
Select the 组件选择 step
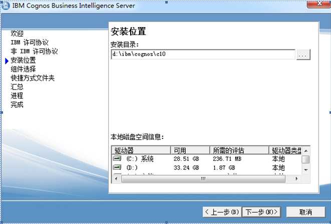[23, 69]
